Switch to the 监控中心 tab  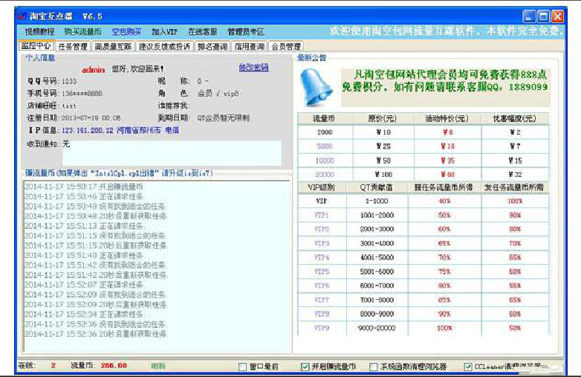[x=36, y=45]
